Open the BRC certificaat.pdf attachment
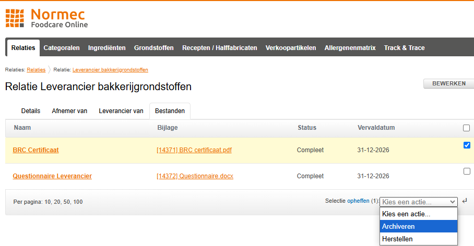474x246 pixels. point(194,150)
